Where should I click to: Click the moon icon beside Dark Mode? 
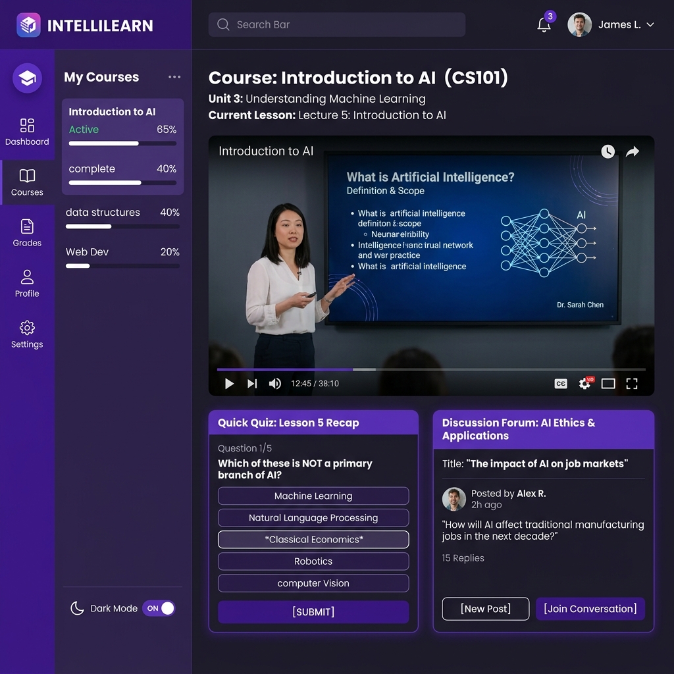77,608
